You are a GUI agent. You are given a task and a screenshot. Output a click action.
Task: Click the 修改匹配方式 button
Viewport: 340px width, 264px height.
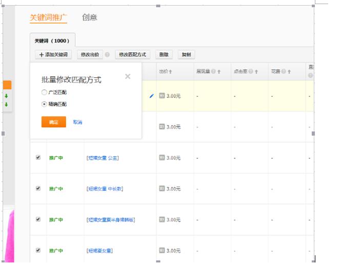point(132,55)
